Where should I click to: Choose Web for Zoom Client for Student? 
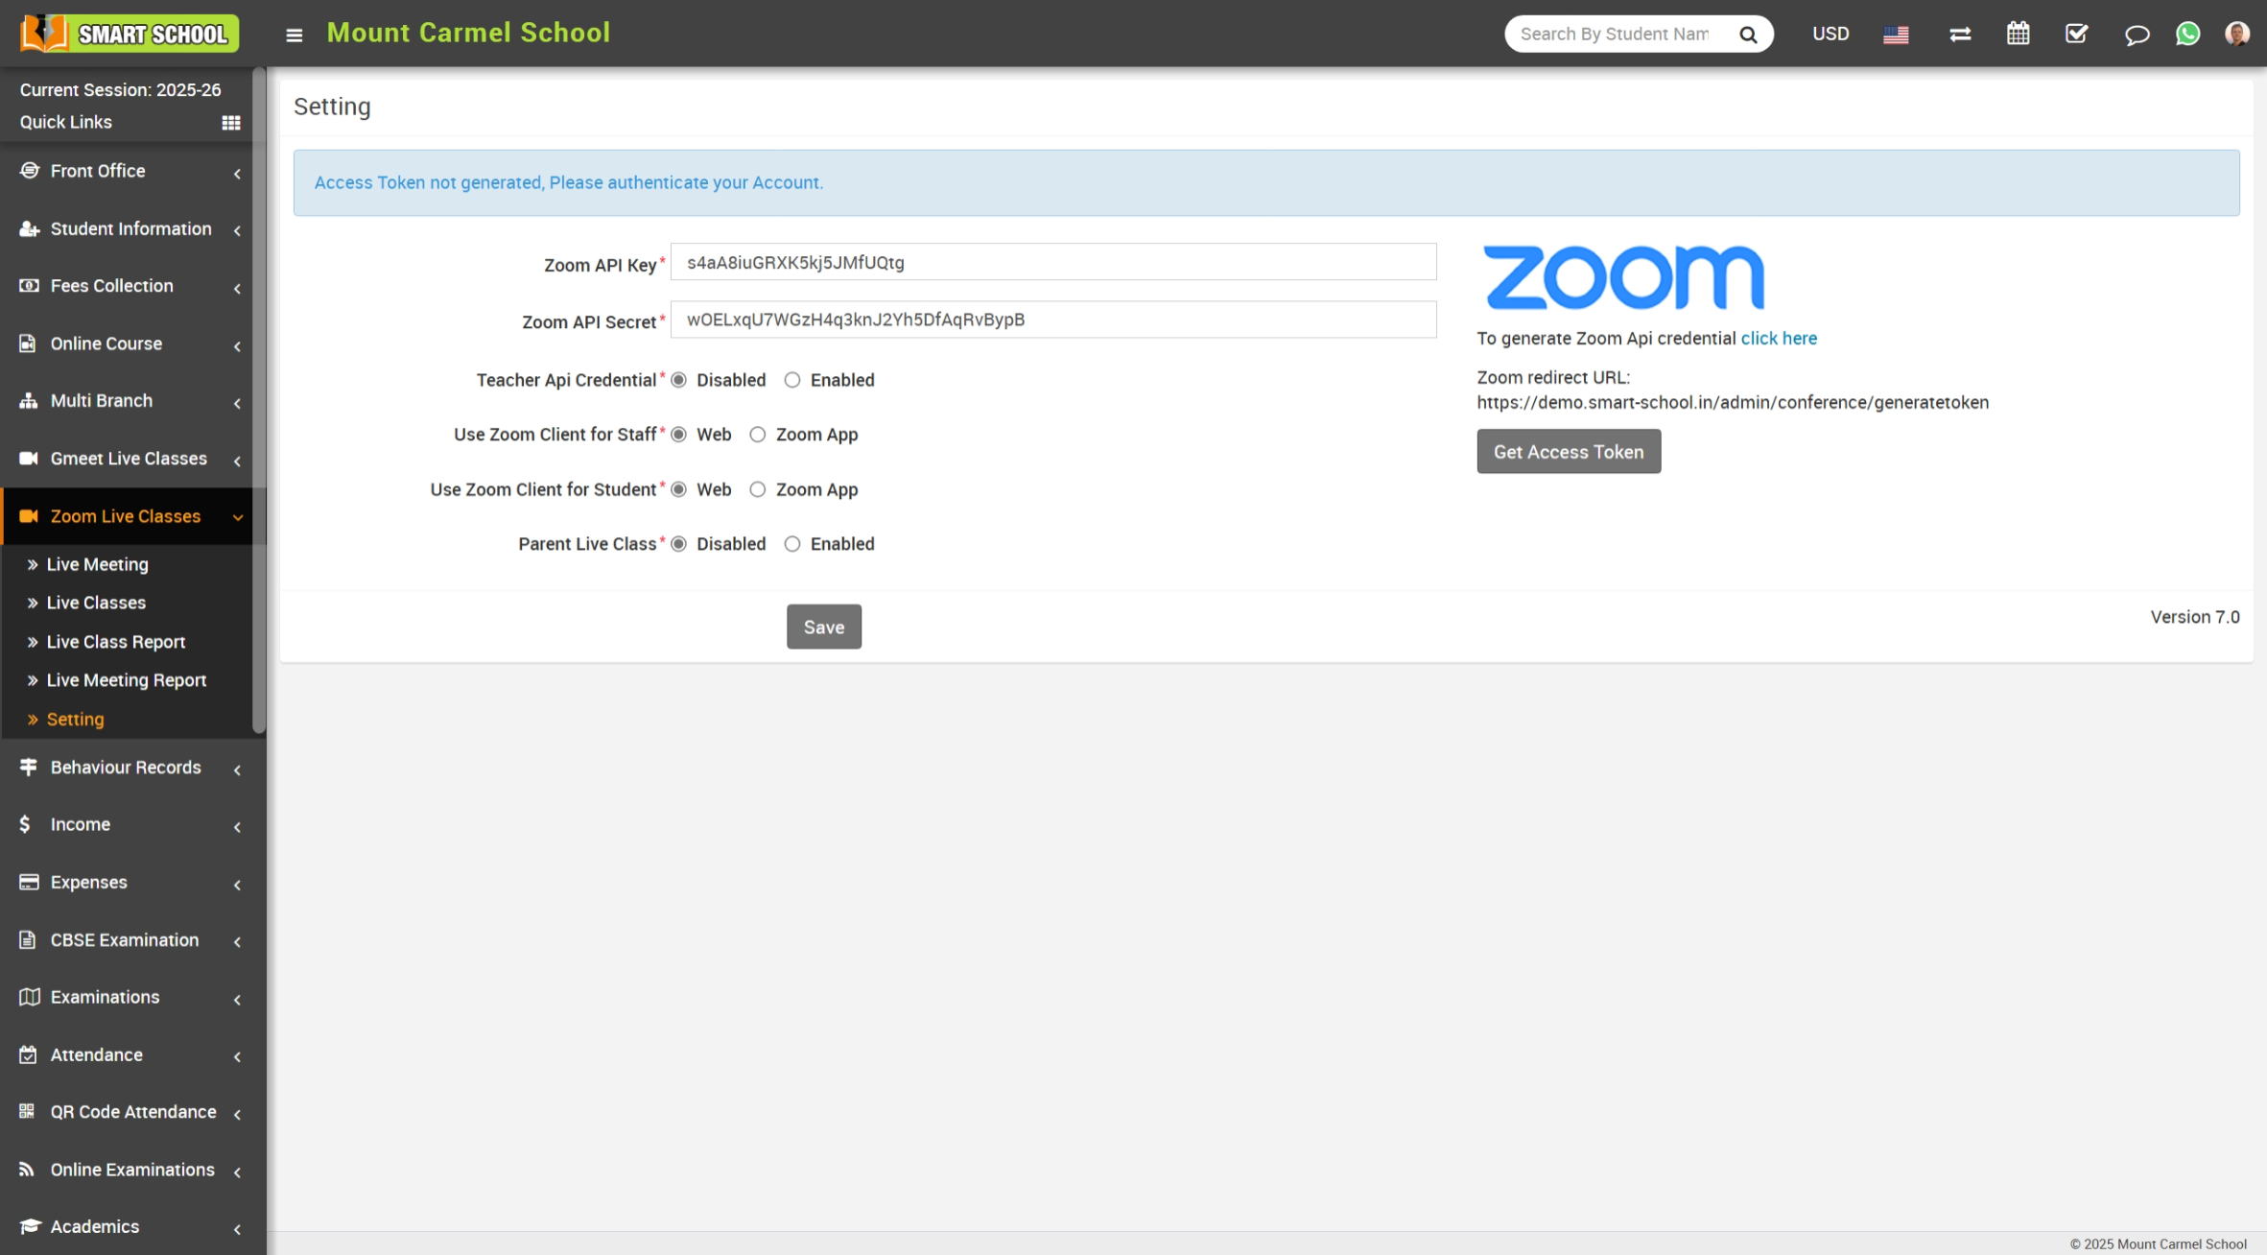pyautogui.click(x=678, y=489)
